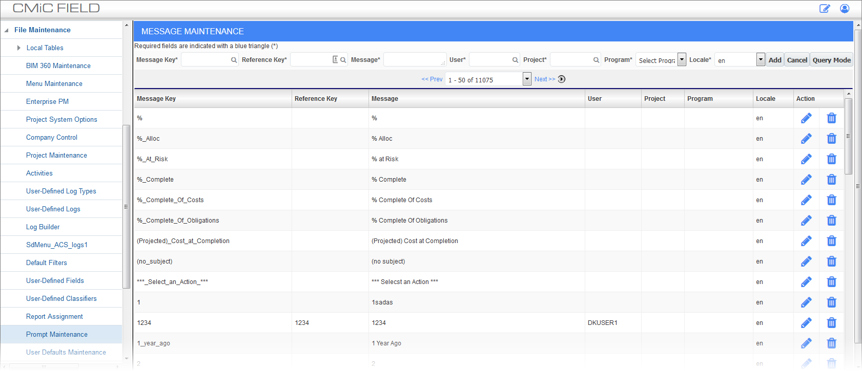
Task: Collapse the File Maintenance section
Action: point(7,30)
